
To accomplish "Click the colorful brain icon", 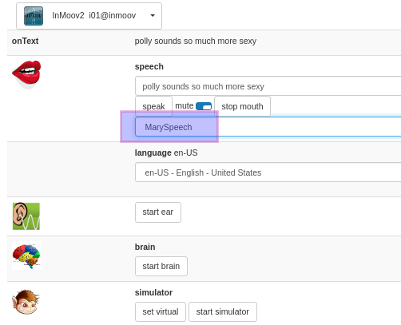I will [26, 256].
